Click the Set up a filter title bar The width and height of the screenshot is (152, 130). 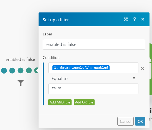tap(82, 19)
